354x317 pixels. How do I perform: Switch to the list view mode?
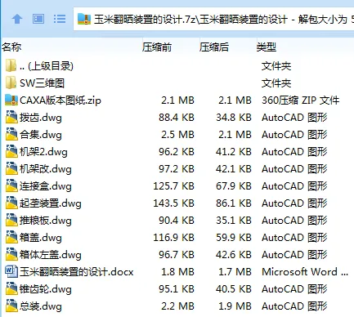[x=60, y=19]
